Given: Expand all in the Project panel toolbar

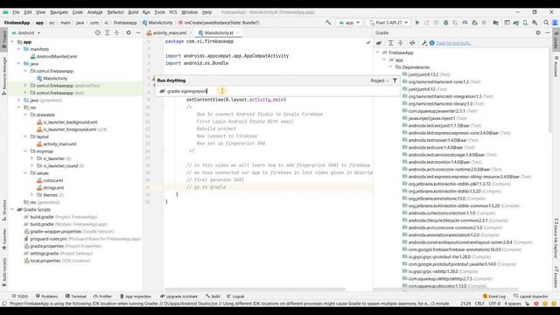Looking at the screenshot, I should pos(107,33).
